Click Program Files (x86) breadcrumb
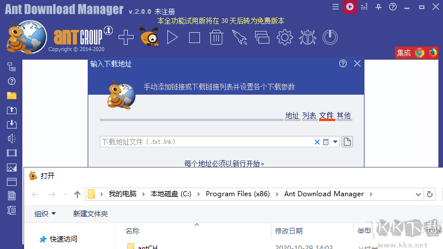Screen dimensions: 443x249 click(238, 194)
